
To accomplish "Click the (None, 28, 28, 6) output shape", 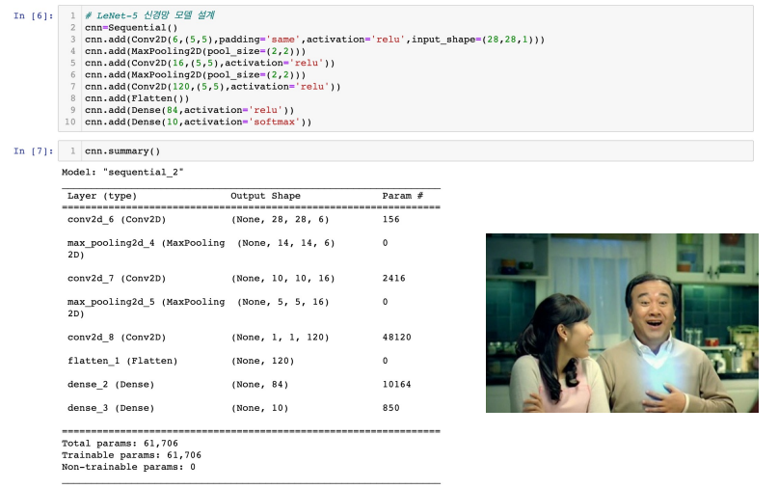I will tap(280, 220).
